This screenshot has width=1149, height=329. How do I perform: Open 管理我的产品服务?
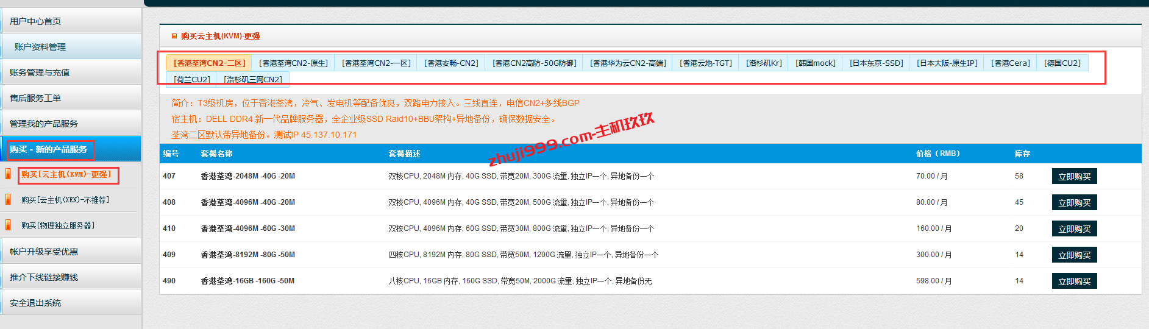point(71,123)
